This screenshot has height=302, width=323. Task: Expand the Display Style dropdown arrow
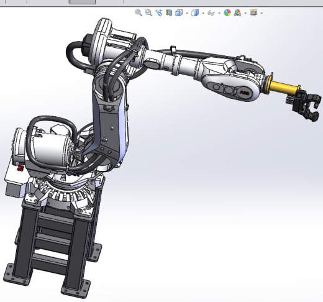click(203, 13)
